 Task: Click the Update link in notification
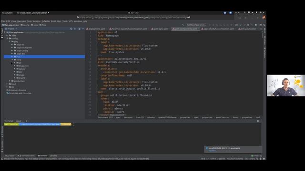(213, 151)
